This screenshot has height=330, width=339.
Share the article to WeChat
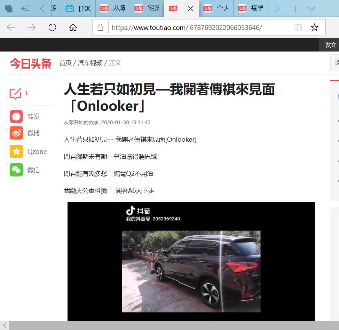pyautogui.click(x=16, y=170)
